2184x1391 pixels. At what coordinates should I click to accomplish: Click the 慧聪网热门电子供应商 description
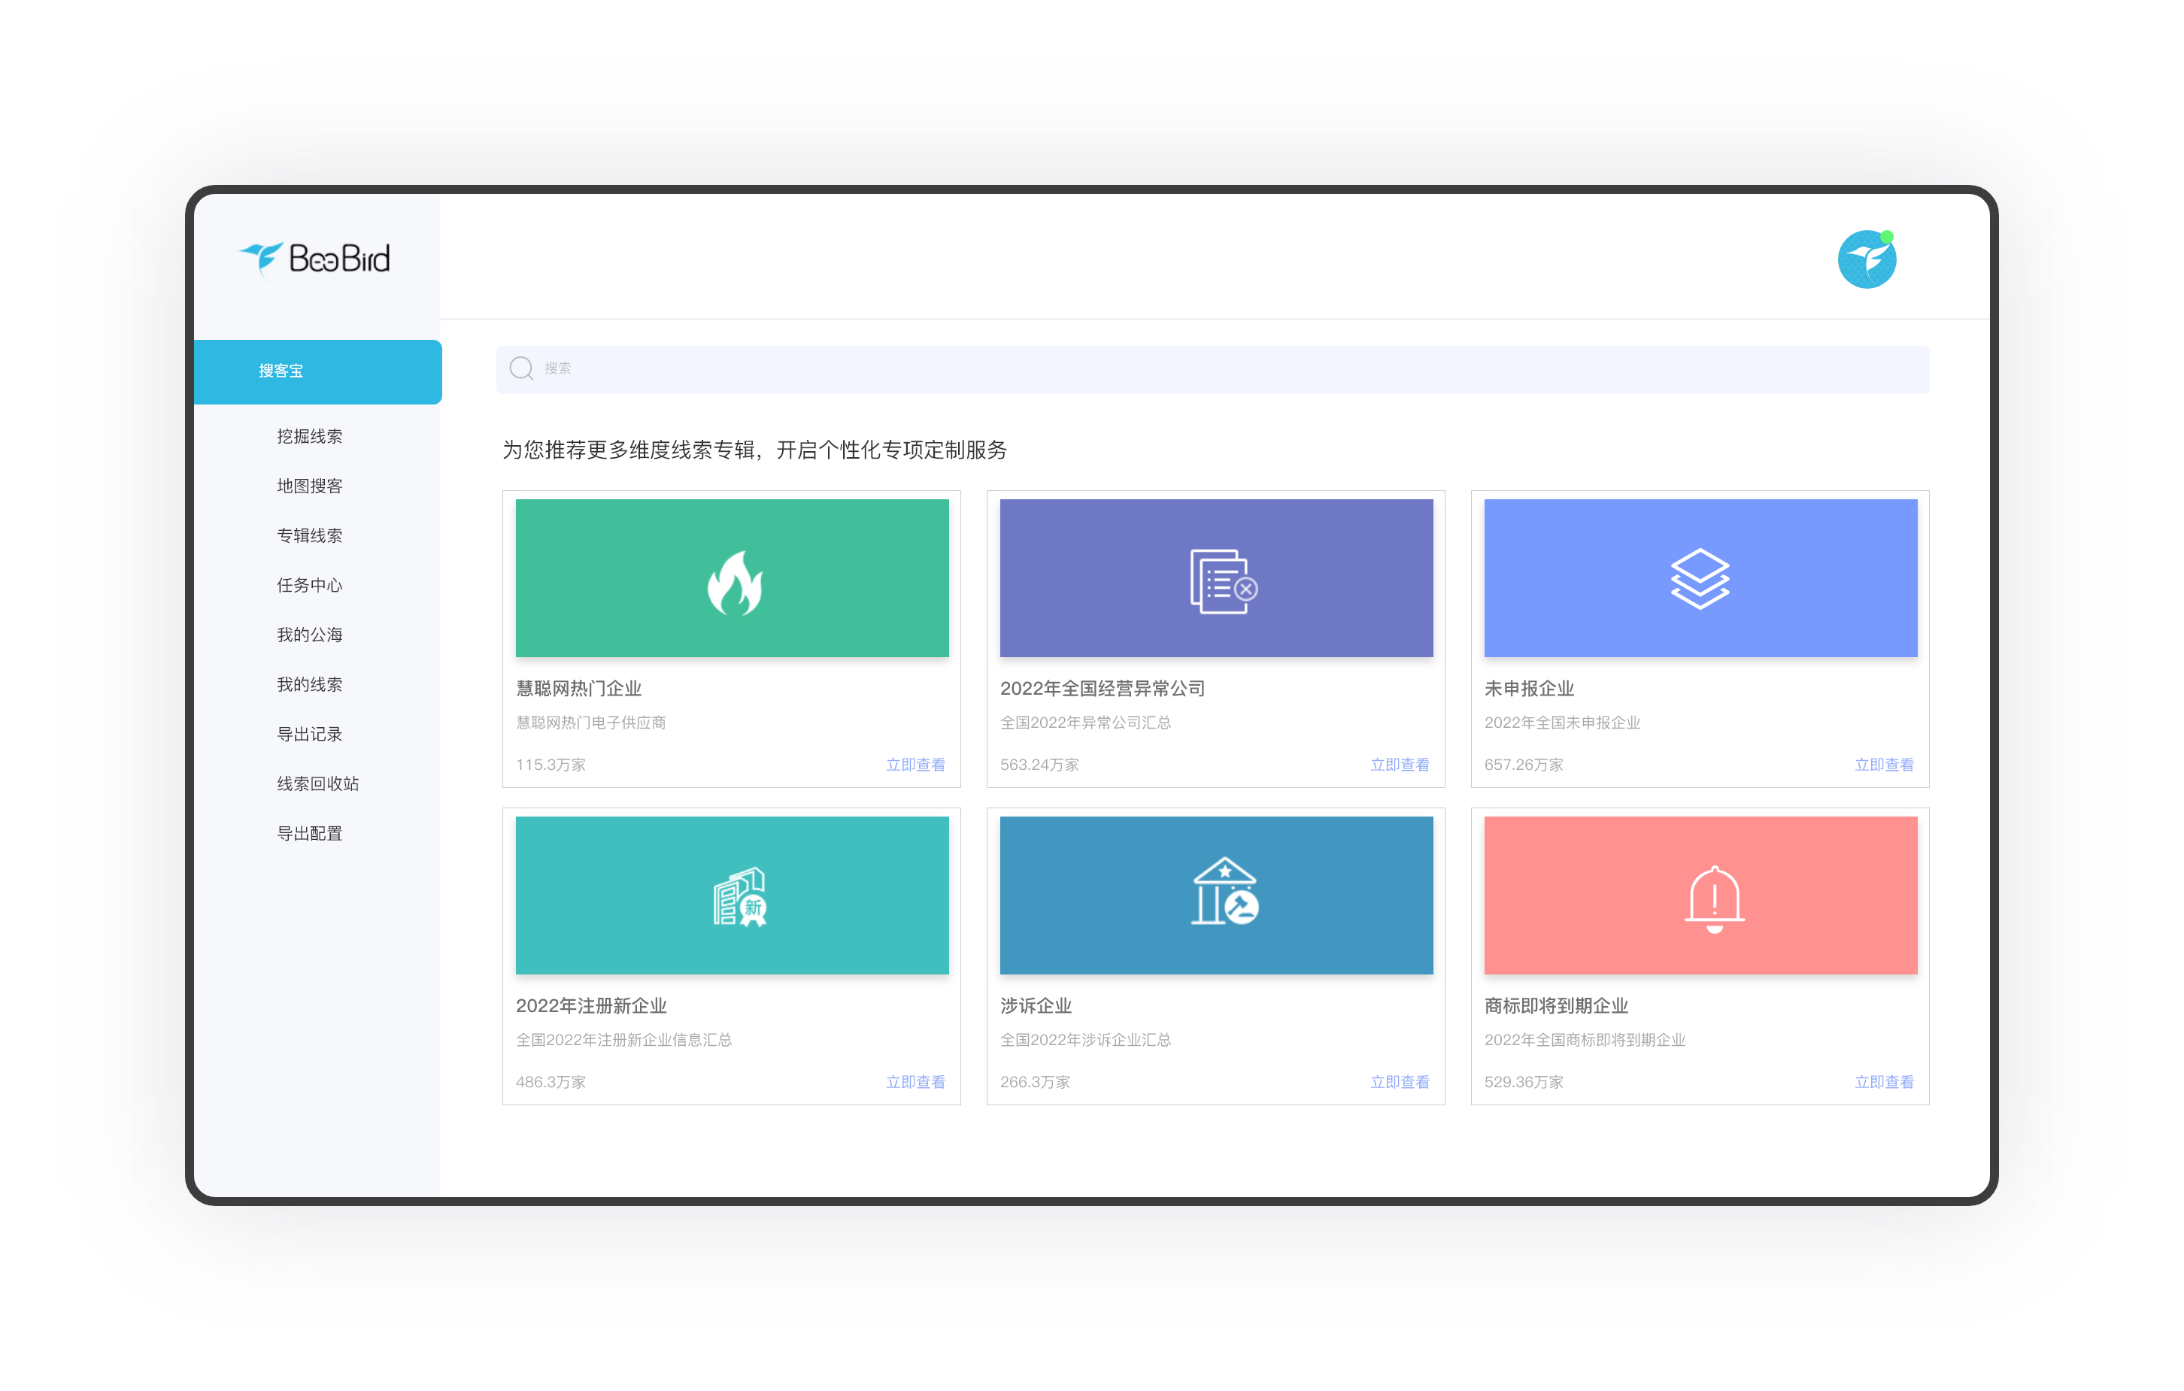pyautogui.click(x=590, y=723)
